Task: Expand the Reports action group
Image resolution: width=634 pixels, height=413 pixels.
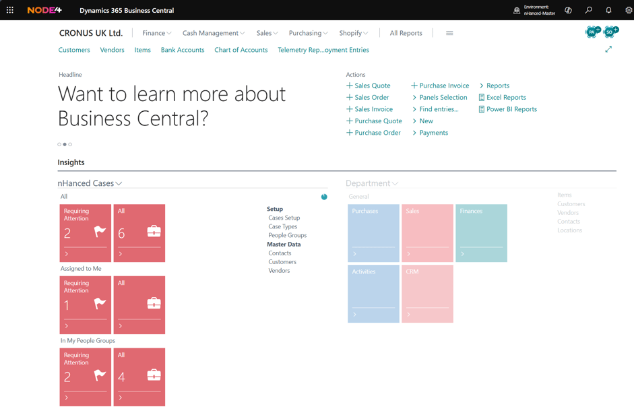Action: (x=494, y=86)
